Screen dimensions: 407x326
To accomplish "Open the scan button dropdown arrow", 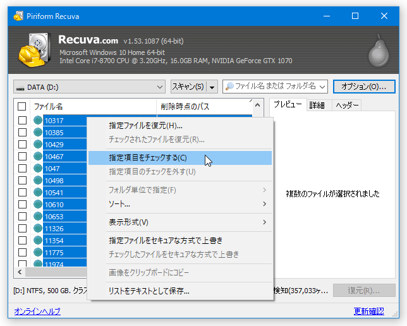I will click(x=212, y=87).
